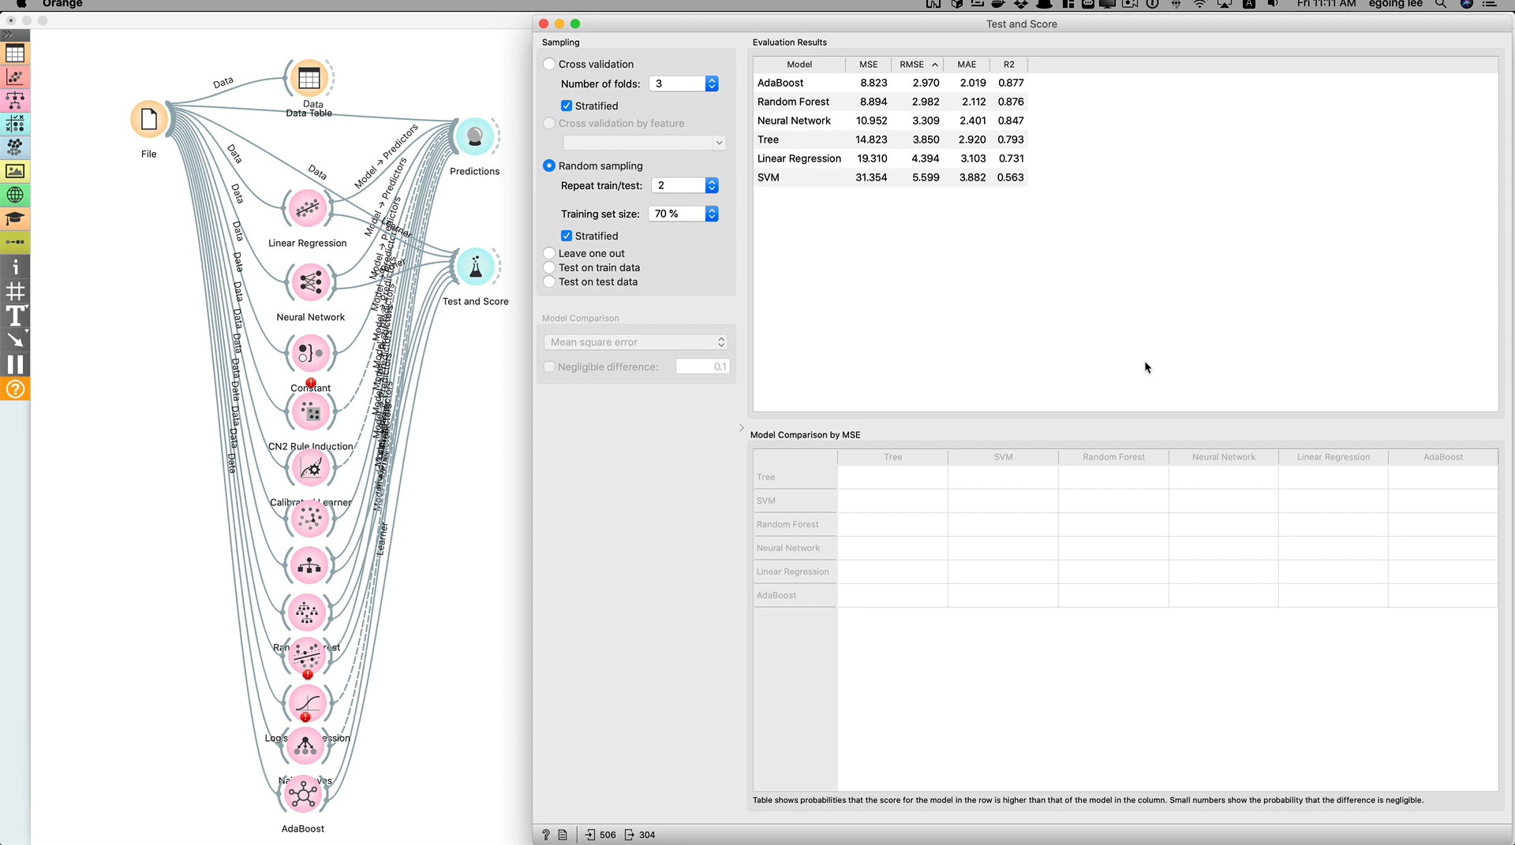Select the AdaBoost widget node
The width and height of the screenshot is (1515, 845).
(303, 795)
